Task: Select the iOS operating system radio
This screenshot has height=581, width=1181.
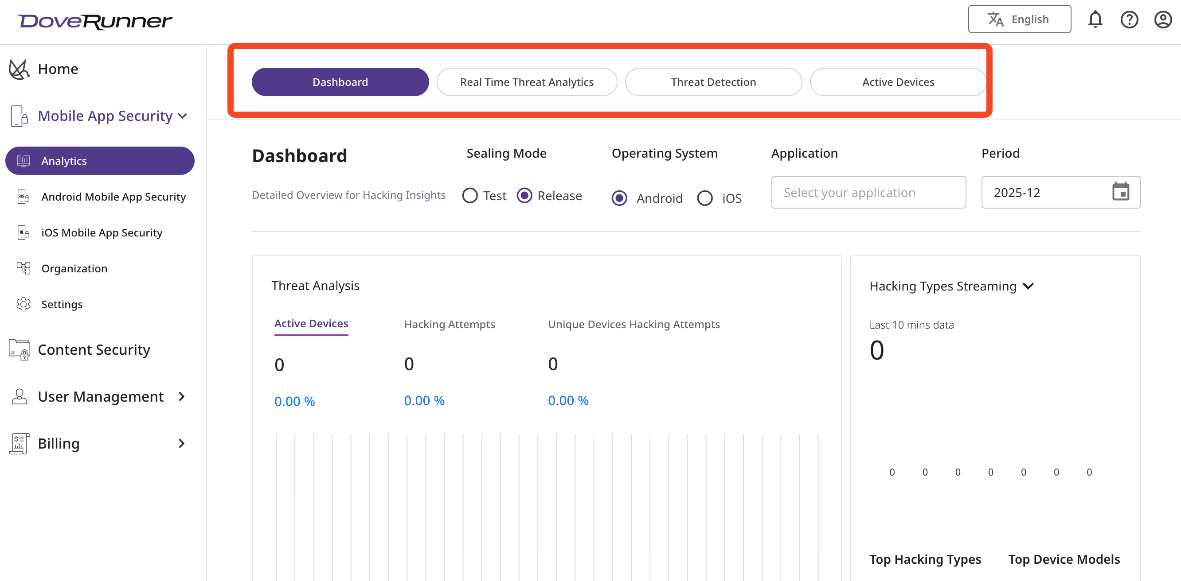Action: point(705,198)
